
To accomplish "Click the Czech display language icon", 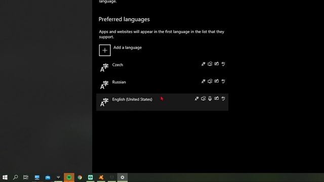I will (x=204, y=64).
